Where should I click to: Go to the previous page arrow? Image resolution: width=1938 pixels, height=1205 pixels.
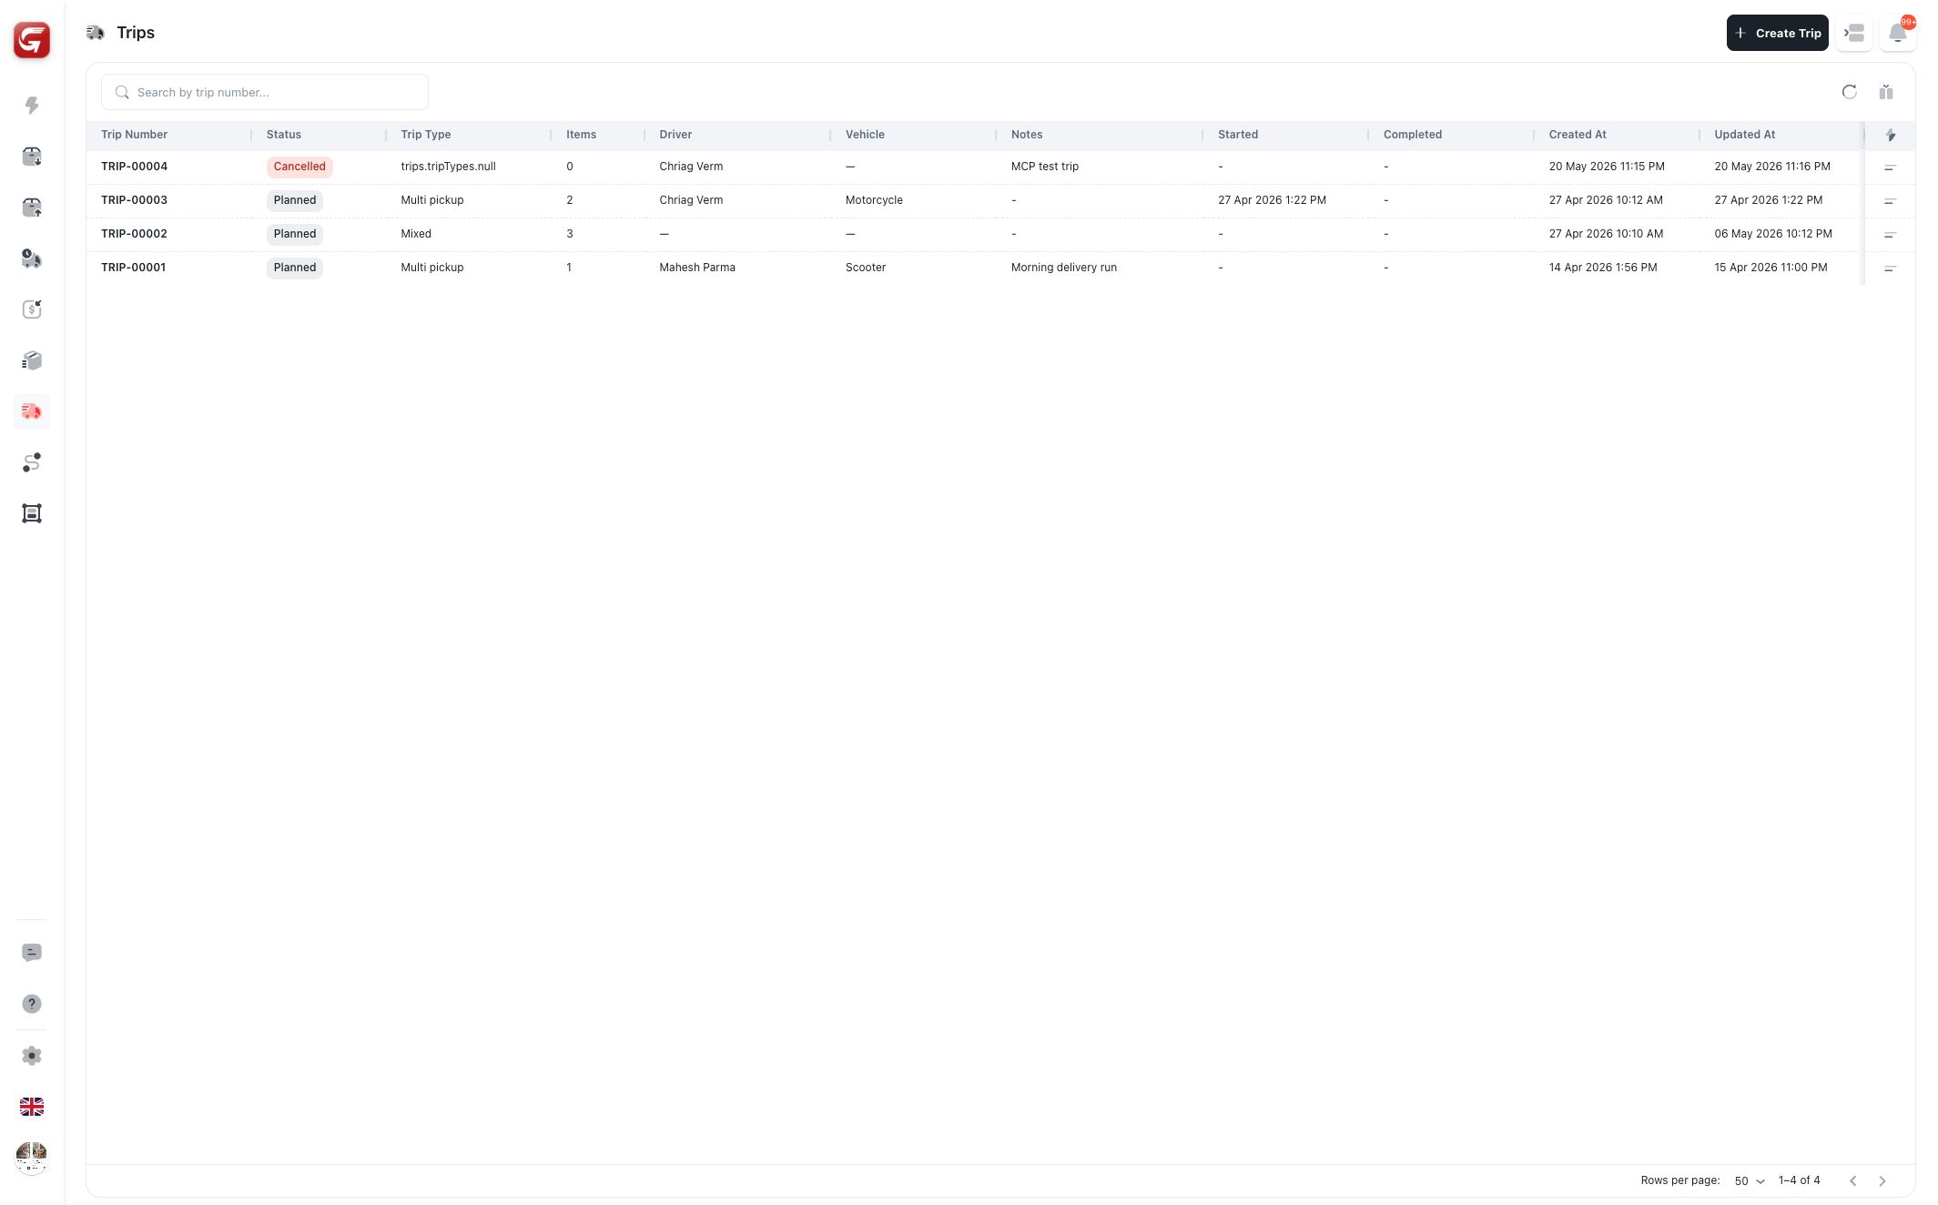(1852, 1180)
